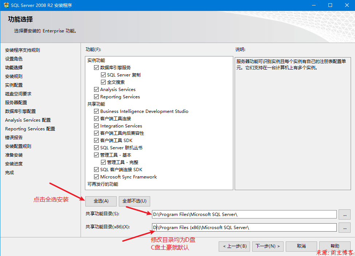Select 安装规则 step in sidebar
Viewport: 355px width, 256px height.
pyautogui.click(x=13, y=76)
